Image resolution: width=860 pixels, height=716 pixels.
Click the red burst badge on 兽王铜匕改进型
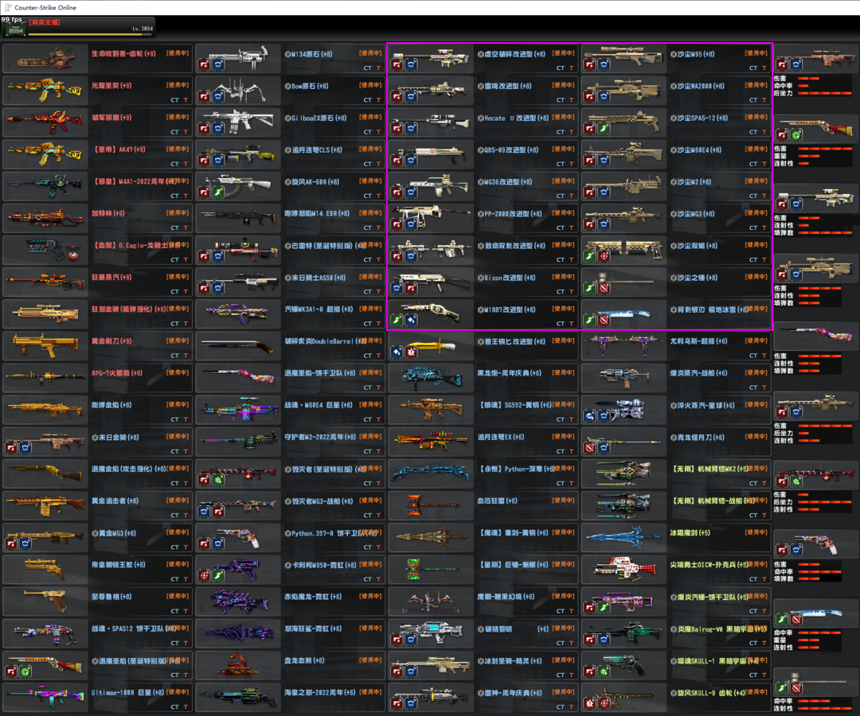pyautogui.click(x=411, y=352)
